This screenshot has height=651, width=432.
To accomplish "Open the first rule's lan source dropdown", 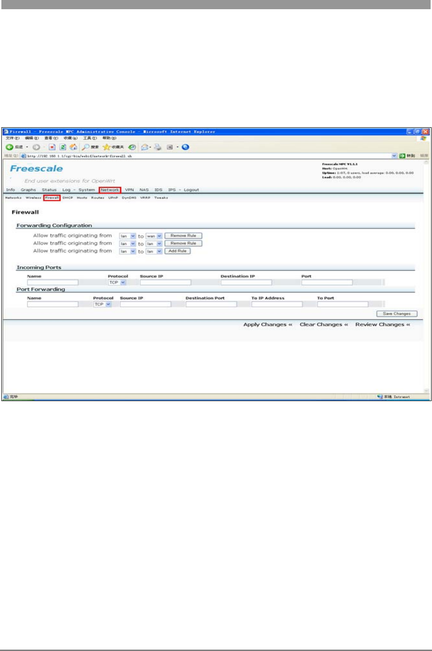I will click(127, 236).
